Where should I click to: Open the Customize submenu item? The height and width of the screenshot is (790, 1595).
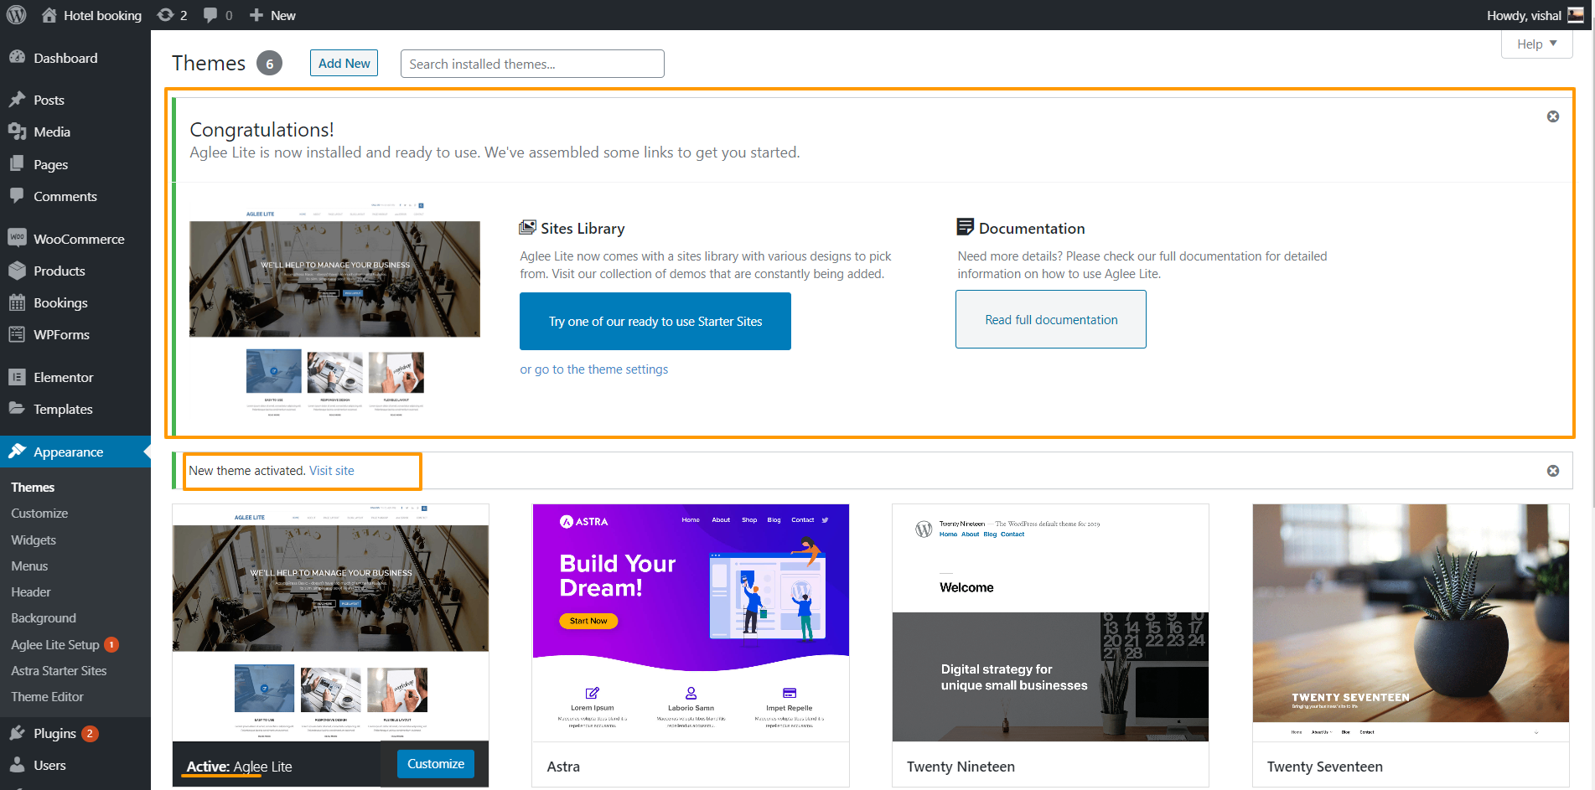tap(39, 513)
